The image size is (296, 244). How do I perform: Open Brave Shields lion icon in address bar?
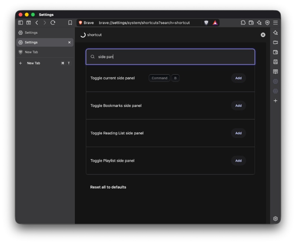click(206, 23)
